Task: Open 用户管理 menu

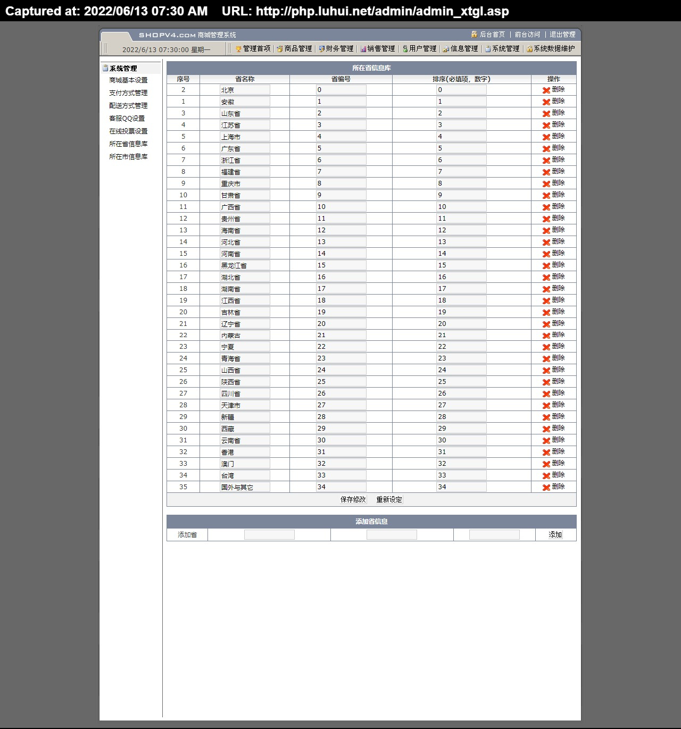Action: [419, 48]
